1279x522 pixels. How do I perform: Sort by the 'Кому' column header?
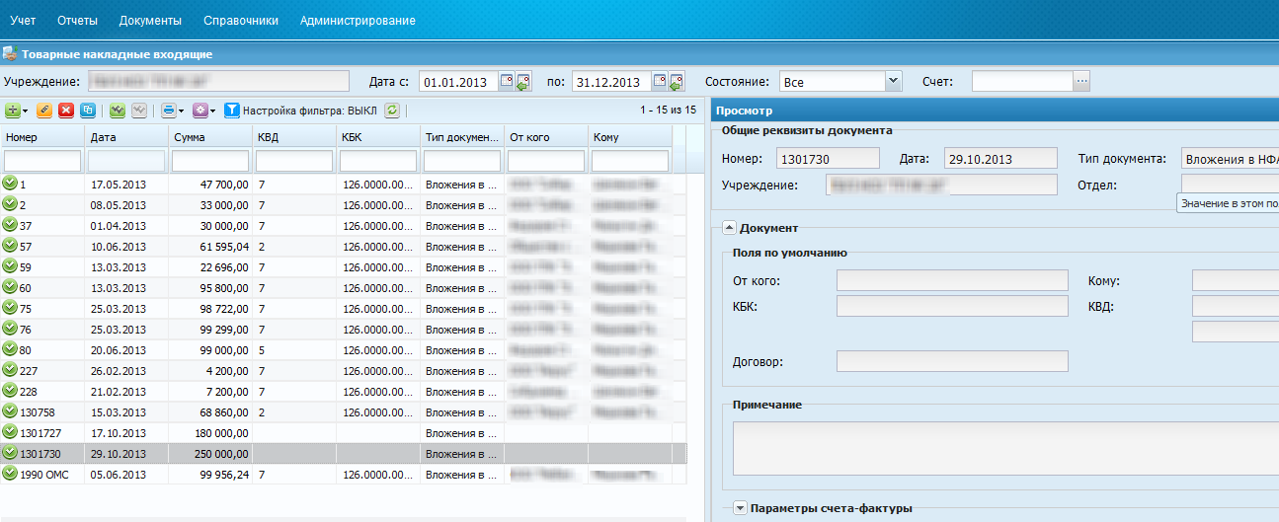tap(630, 137)
